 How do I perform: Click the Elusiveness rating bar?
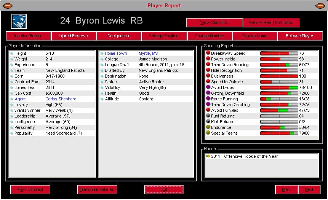pos(279,76)
